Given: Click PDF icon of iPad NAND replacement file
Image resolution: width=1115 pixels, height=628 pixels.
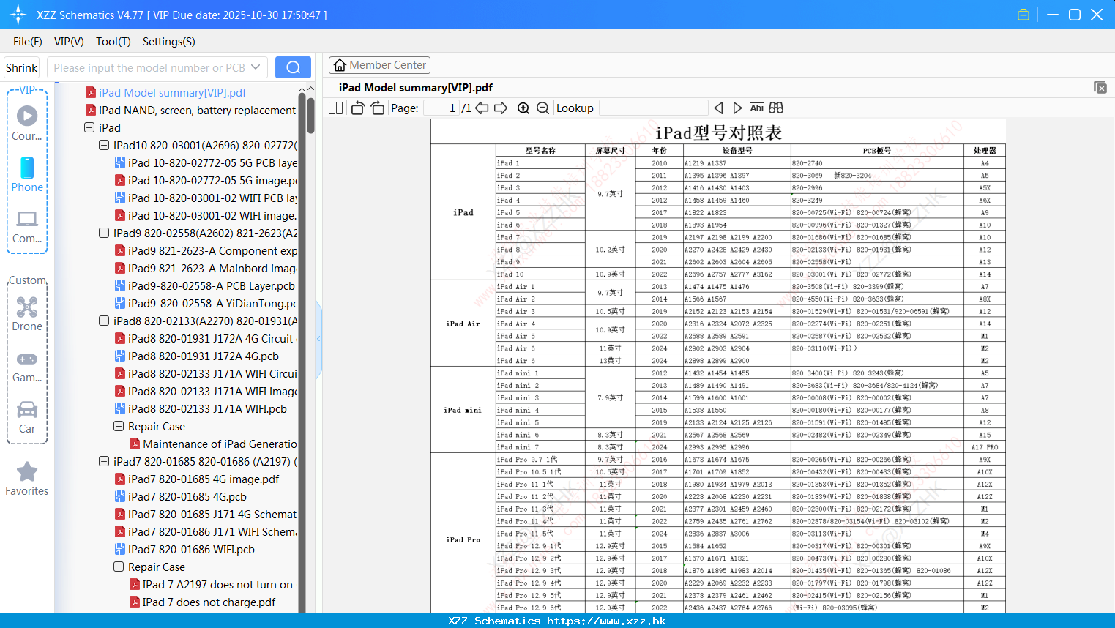Looking at the screenshot, I should click(x=91, y=110).
